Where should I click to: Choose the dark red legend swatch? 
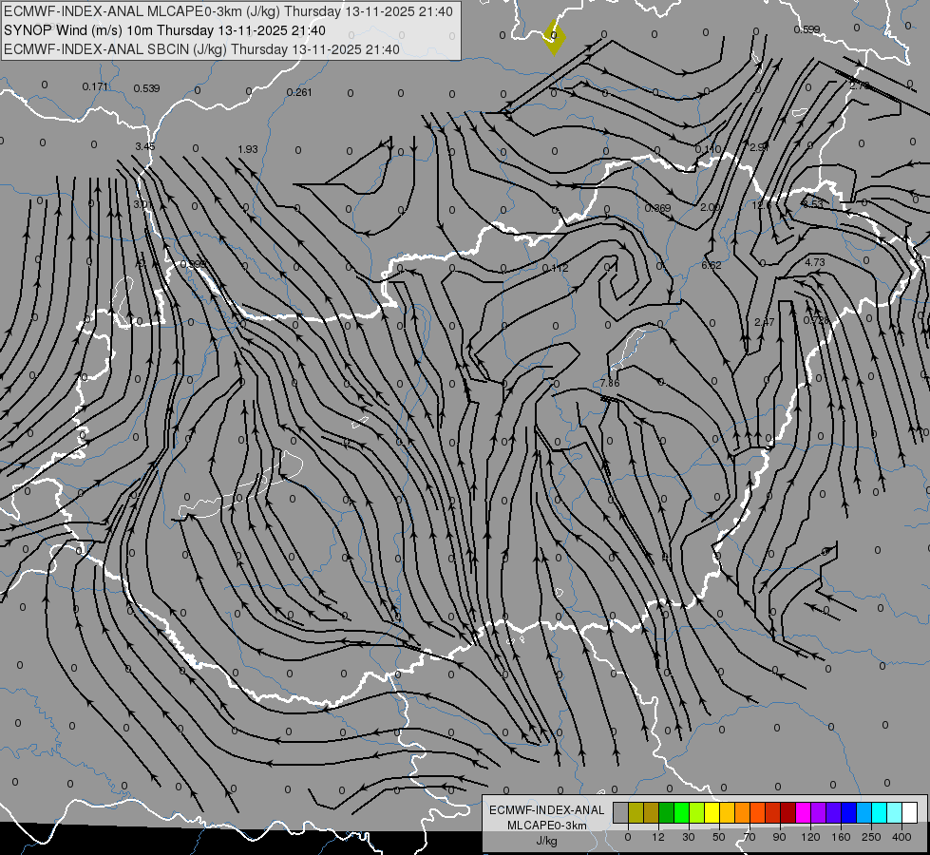click(788, 812)
